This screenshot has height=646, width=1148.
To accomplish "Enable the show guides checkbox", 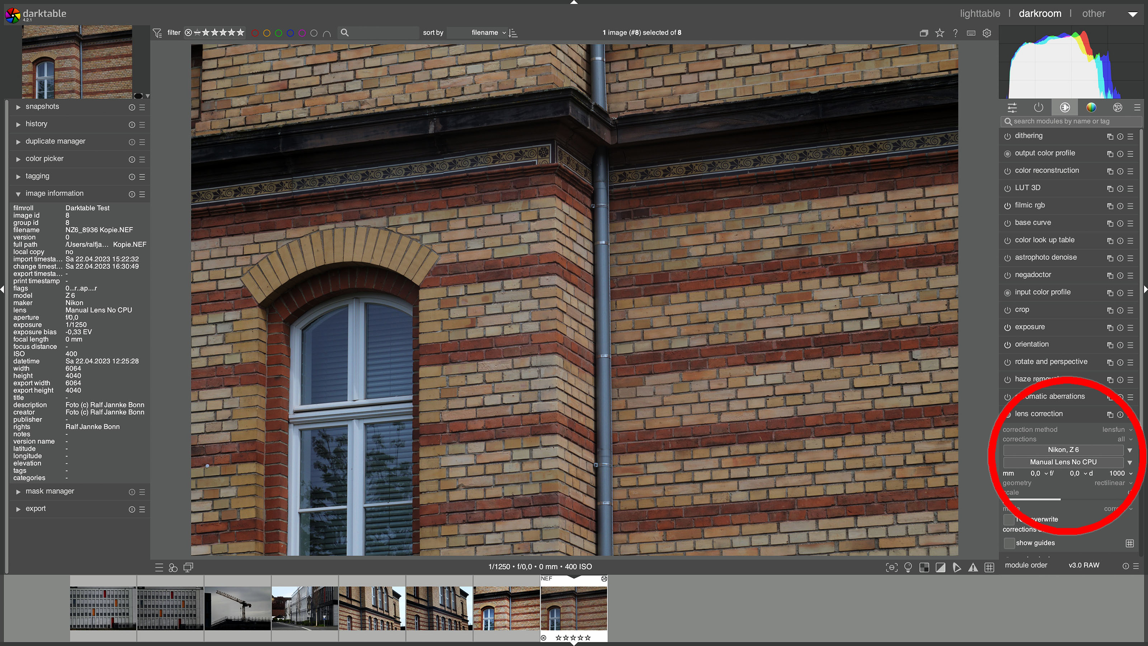I will (x=1009, y=543).
